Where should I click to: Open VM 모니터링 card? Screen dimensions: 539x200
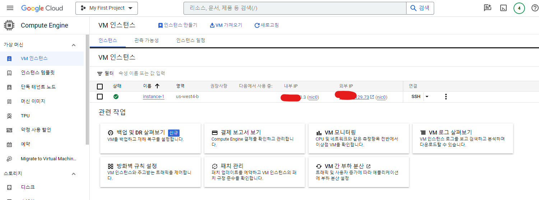pos(359,138)
